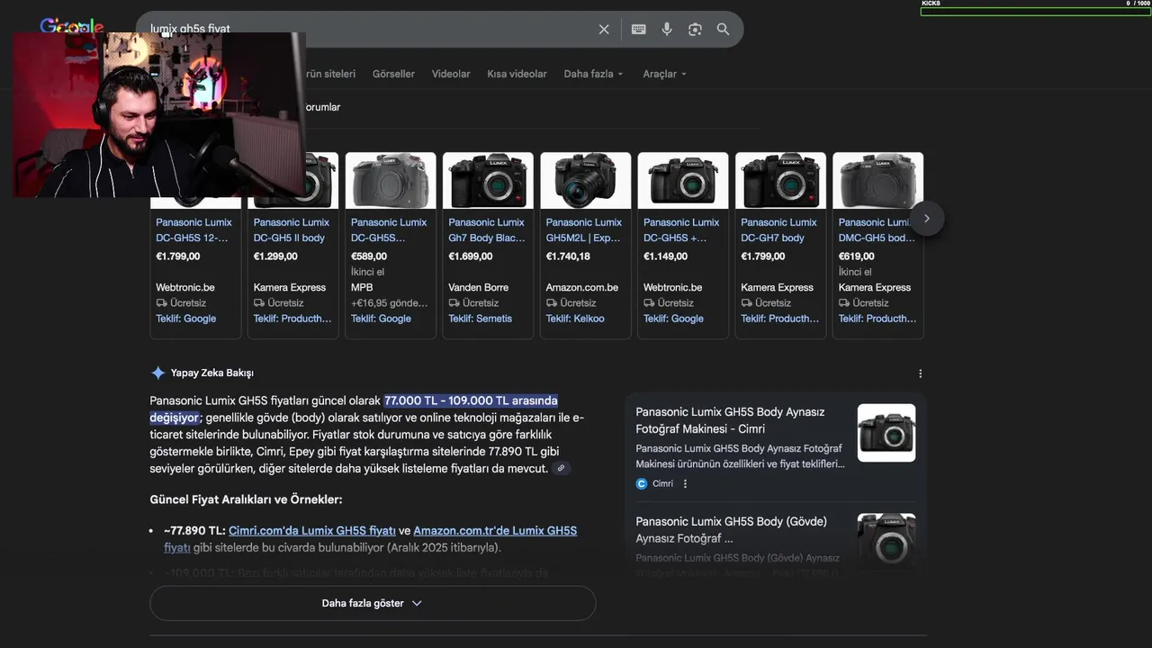The width and height of the screenshot is (1152, 648).
Task: Switch to Videolar tab
Action: [451, 74]
